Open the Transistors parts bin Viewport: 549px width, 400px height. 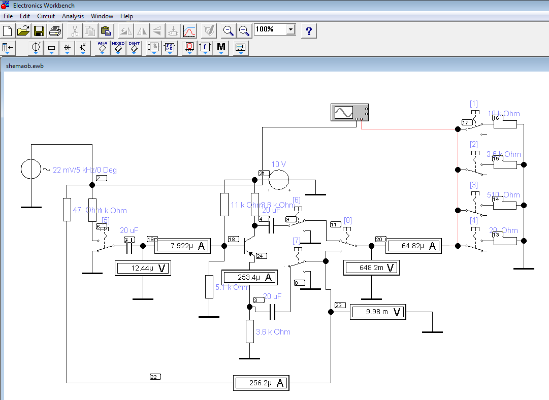point(83,48)
